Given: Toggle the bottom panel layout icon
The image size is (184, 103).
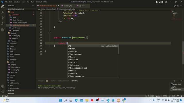Looking at the screenshot, I should [160, 2].
